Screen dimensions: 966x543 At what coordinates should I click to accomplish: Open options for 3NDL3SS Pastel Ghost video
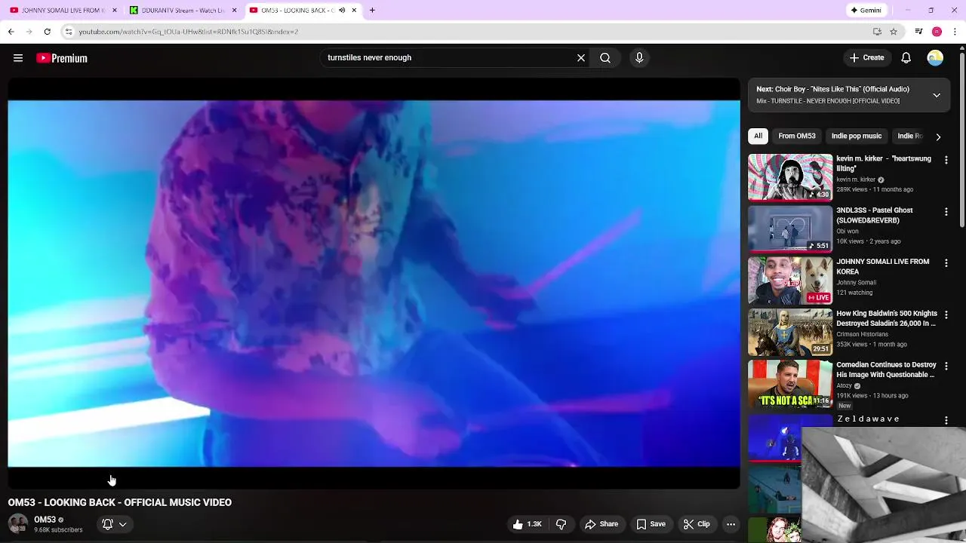[x=946, y=212]
